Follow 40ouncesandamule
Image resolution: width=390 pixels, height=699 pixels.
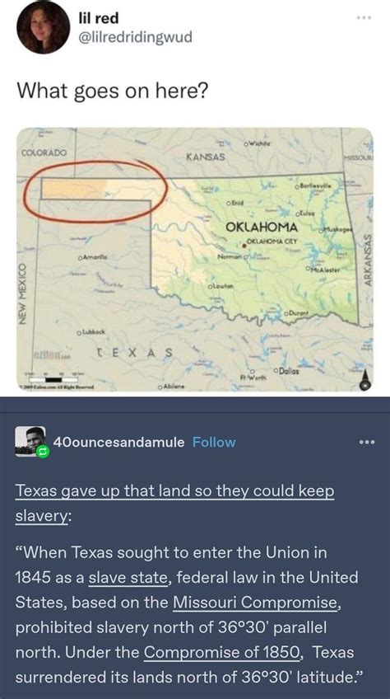click(x=214, y=442)
